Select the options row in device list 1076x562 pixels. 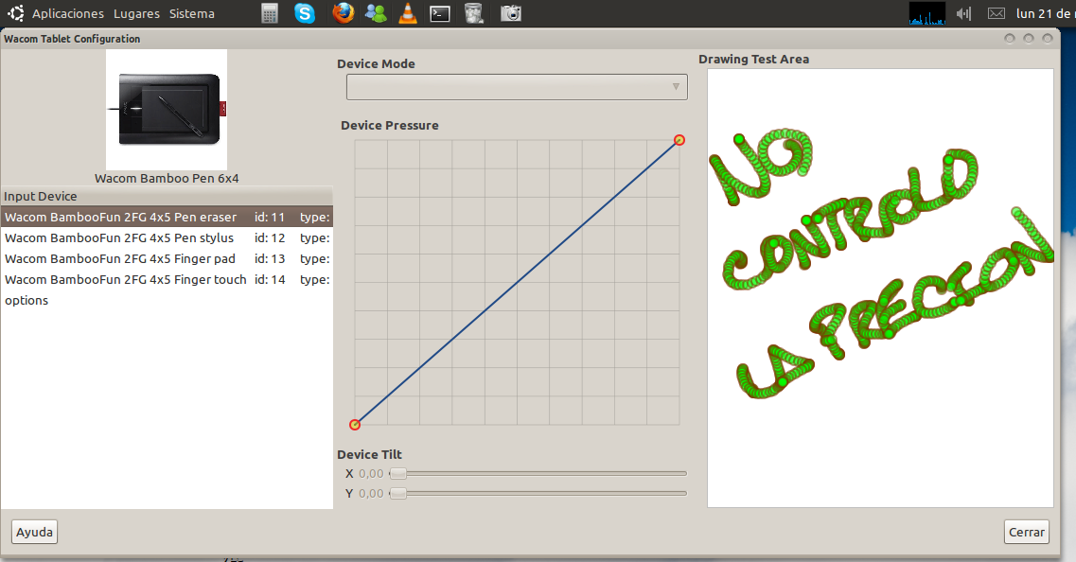point(167,301)
